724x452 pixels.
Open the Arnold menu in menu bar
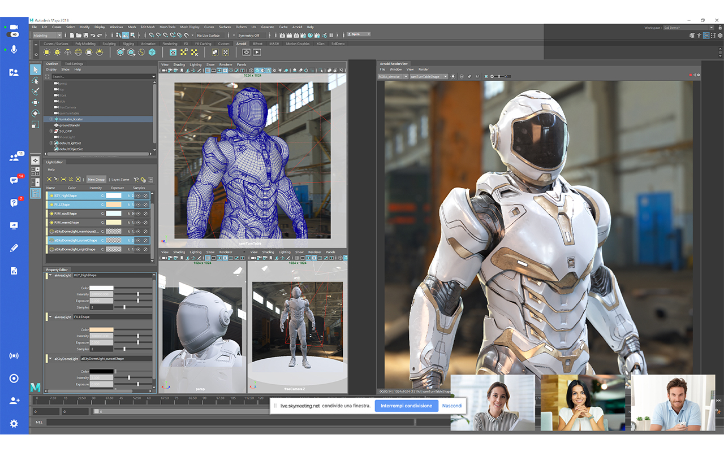(x=298, y=27)
